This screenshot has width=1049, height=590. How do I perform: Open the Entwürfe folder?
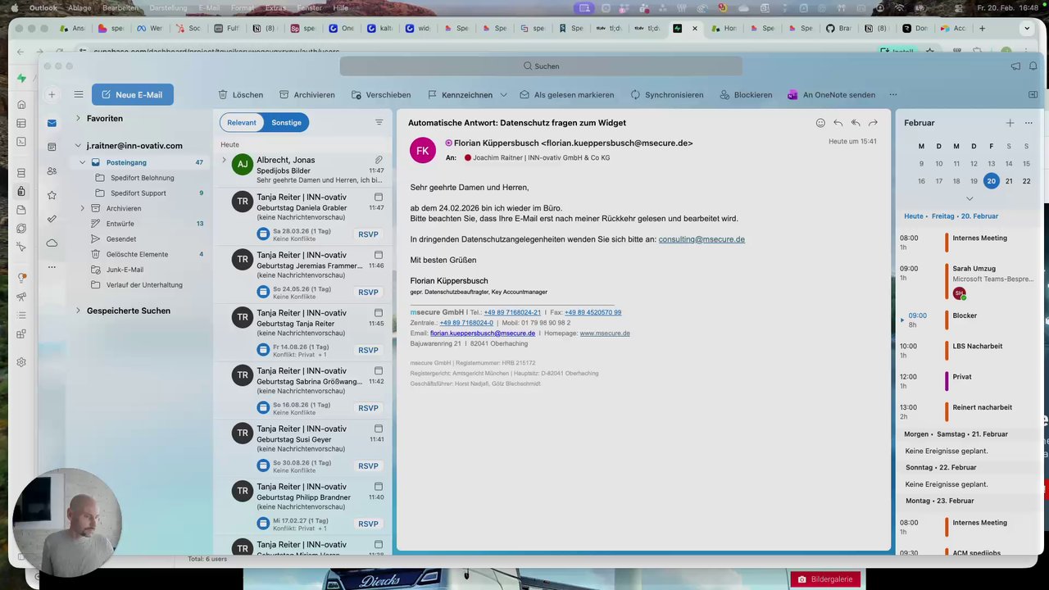click(120, 224)
